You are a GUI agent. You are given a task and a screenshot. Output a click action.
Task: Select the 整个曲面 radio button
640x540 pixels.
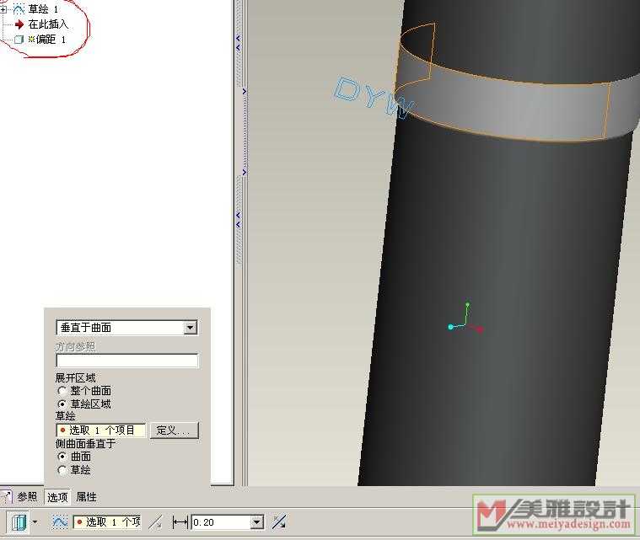(x=62, y=391)
